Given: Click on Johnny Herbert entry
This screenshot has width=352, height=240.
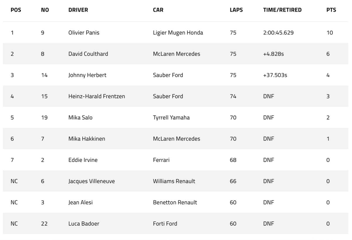Looking at the screenshot, I should pos(87,75).
